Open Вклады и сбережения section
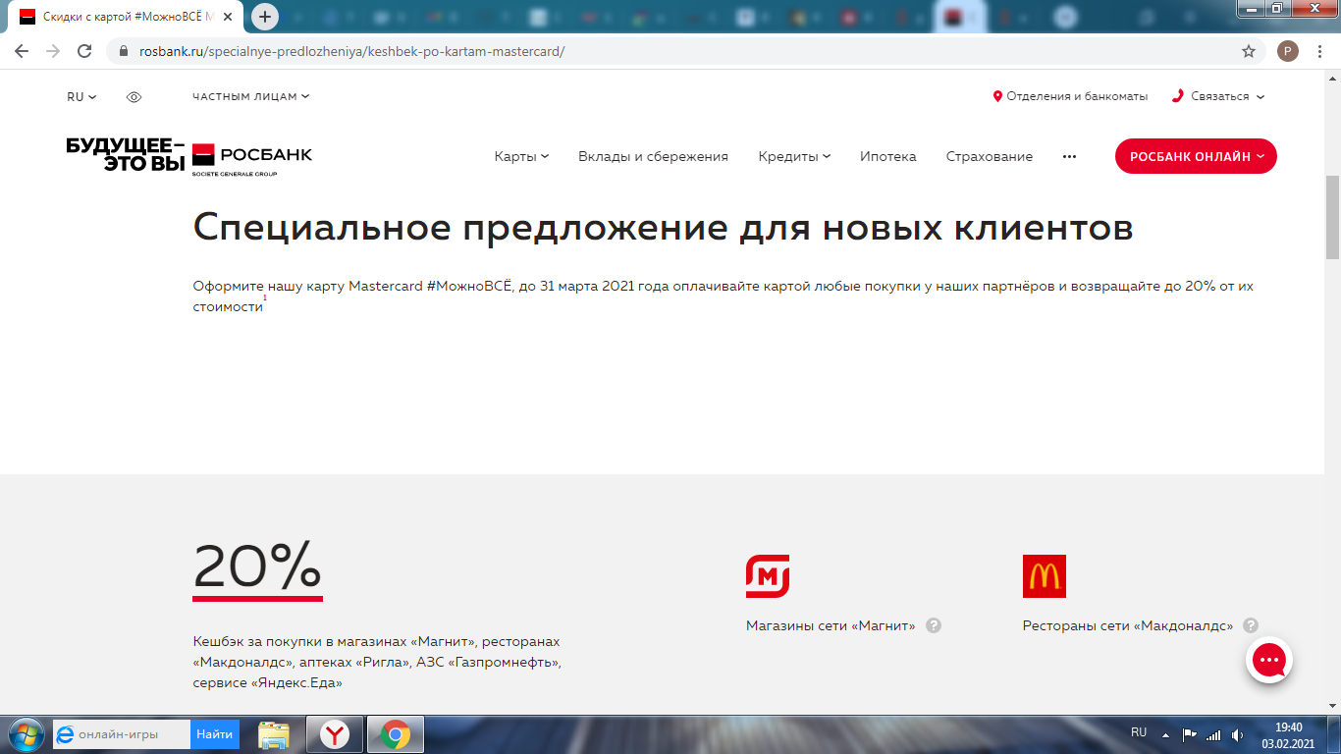Screen dimensions: 1341x754 (653, 156)
